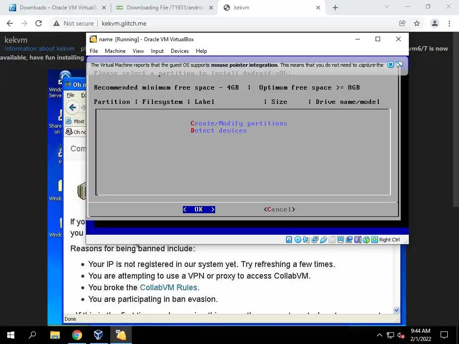Click the VirtualBox cube icon in the taskbar

pyautogui.click(x=98, y=335)
